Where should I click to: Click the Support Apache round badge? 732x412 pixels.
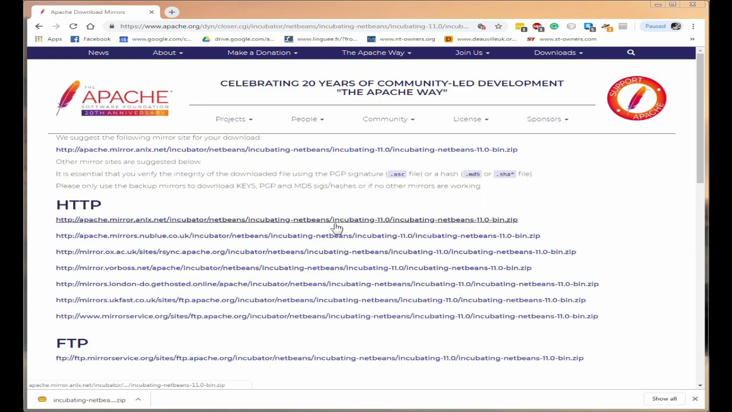click(636, 98)
